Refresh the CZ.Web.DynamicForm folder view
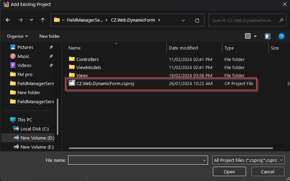This screenshot has width=290, height=181. [x=197, y=20]
